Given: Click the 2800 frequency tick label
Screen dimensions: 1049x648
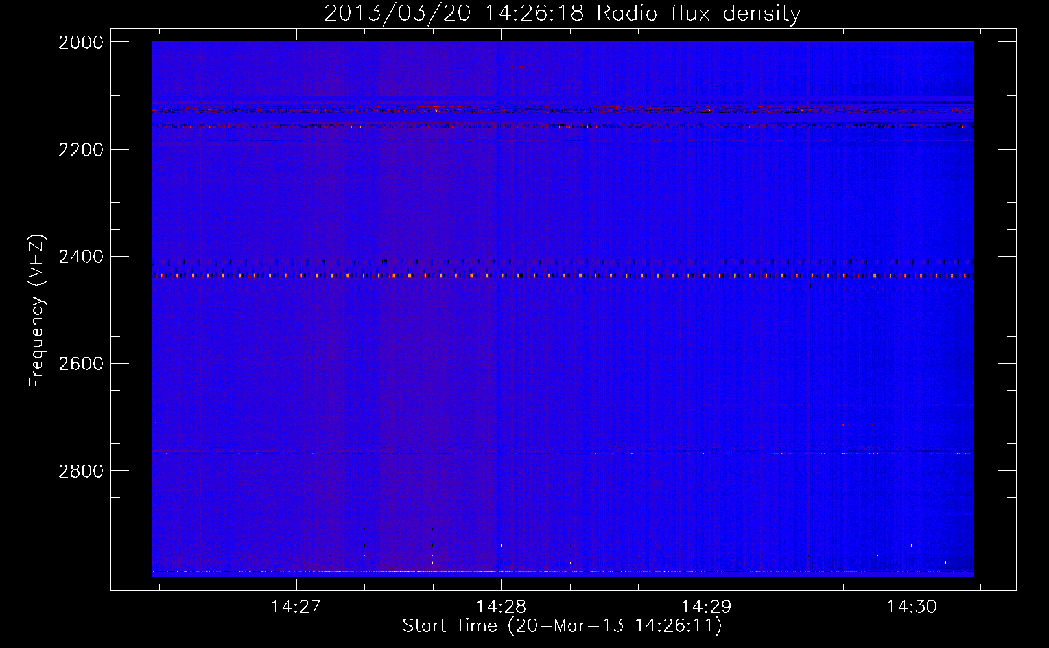Looking at the screenshot, I should (81, 470).
